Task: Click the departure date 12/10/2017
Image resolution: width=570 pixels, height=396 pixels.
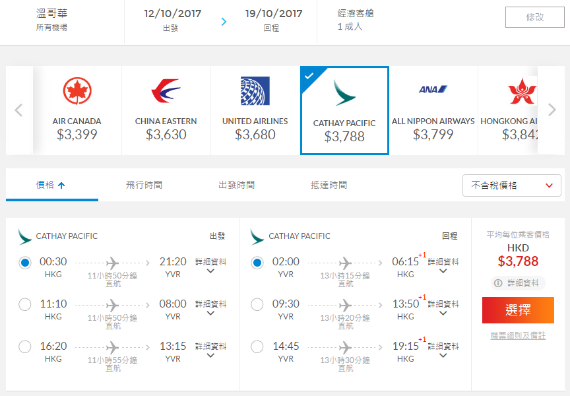Action: (173, 14)
